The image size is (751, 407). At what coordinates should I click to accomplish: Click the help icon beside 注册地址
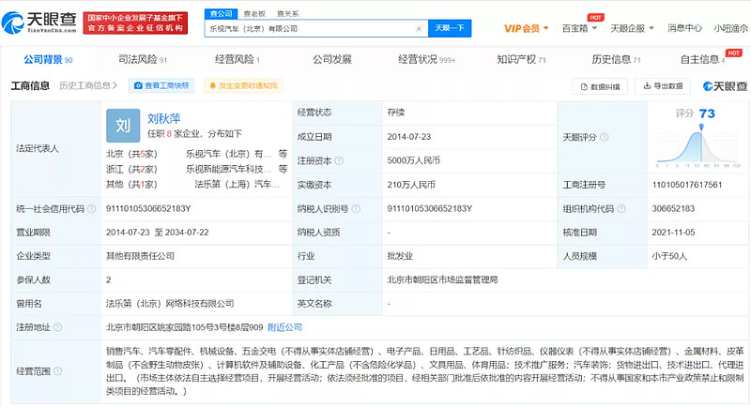click(58, 327)
